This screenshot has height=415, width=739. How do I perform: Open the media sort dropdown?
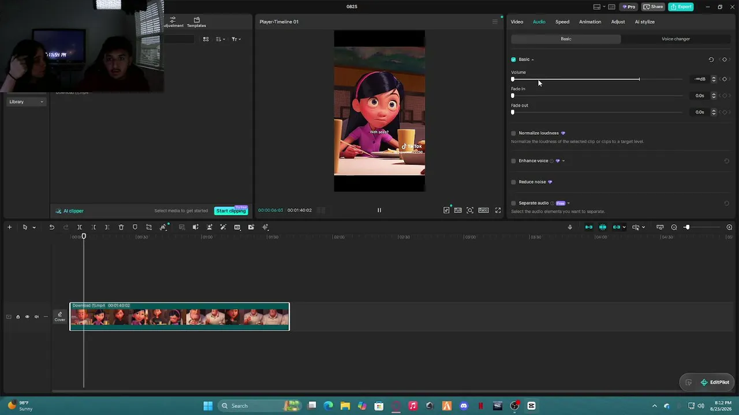coord(221,39)
